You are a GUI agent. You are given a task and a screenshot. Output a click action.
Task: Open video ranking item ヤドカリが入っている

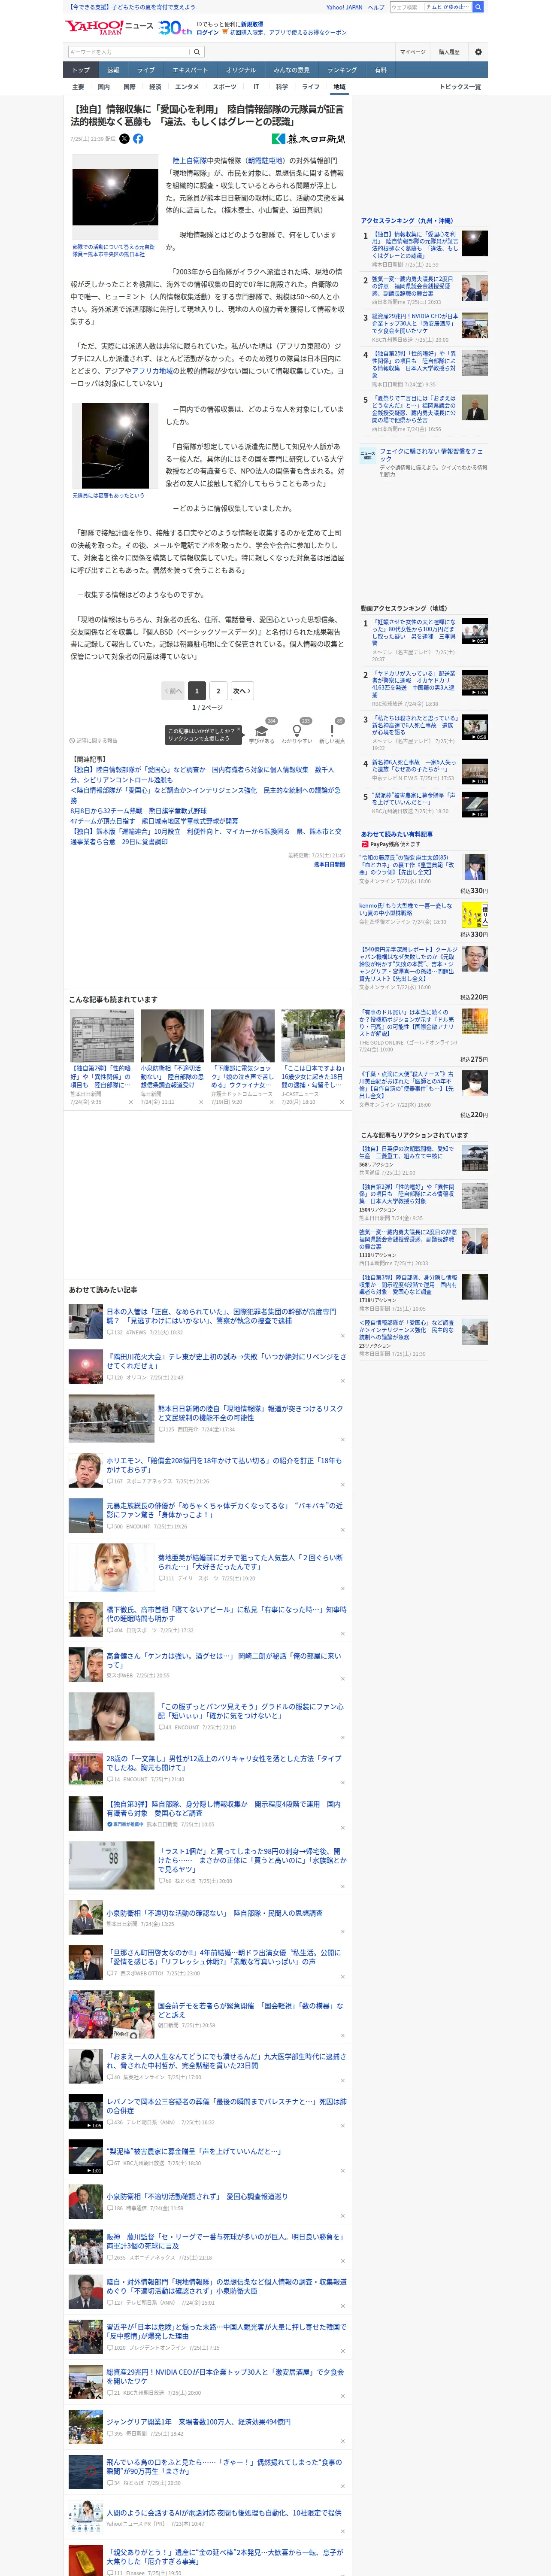(x=414, y=685)
